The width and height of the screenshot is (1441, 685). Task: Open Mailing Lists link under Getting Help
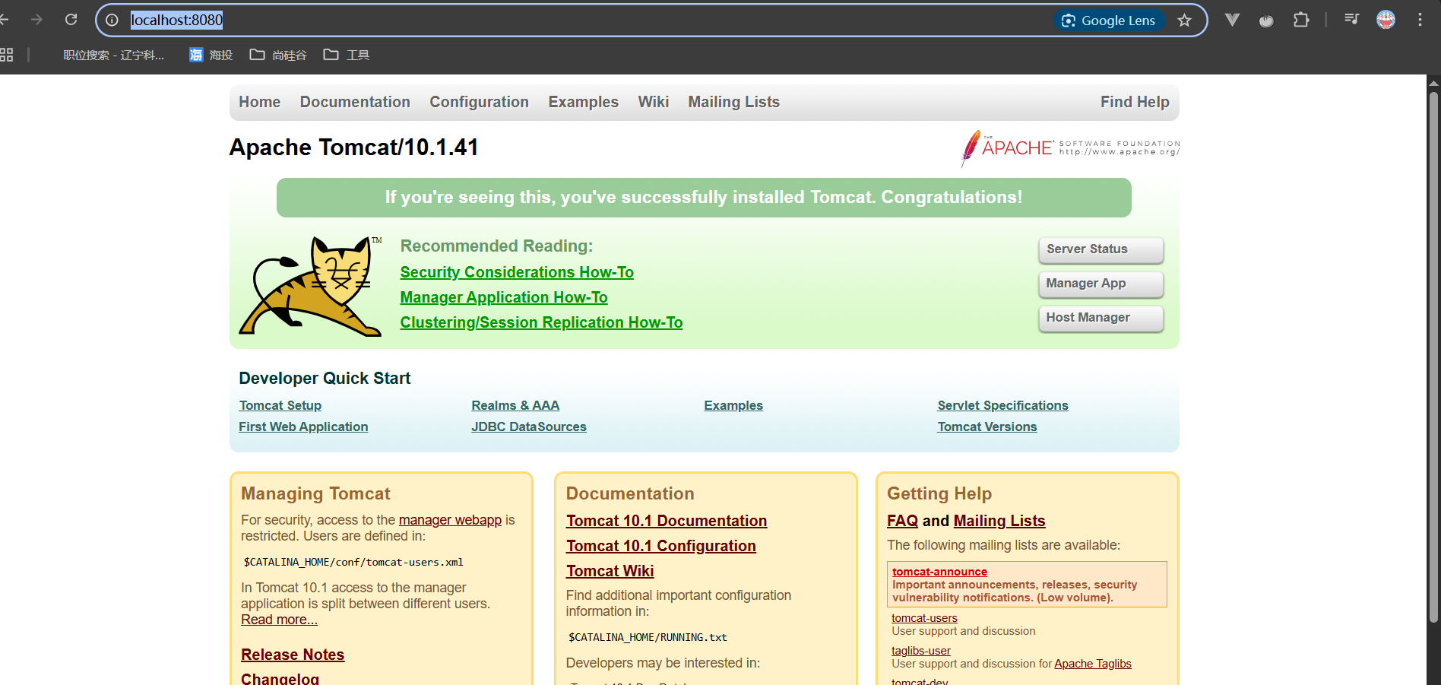click(999, 521)
